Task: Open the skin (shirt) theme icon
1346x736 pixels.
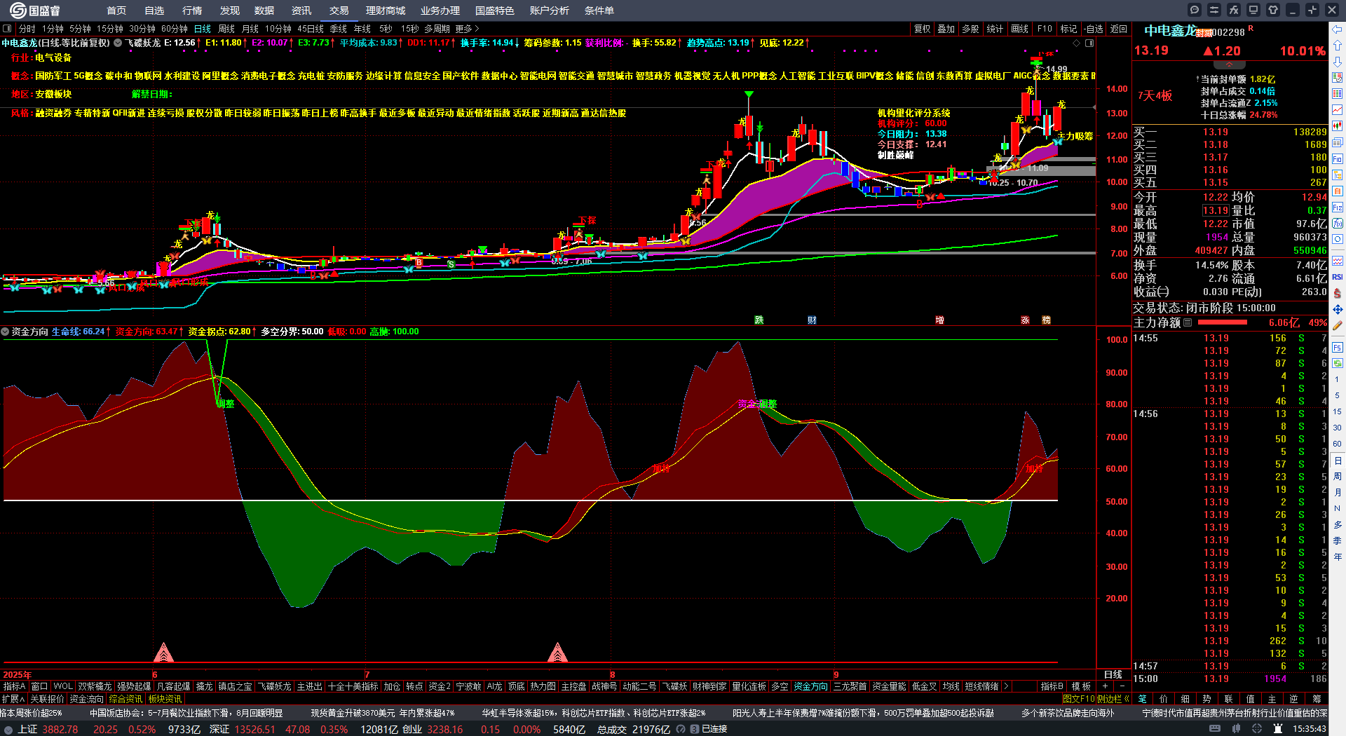Action: [1273, 10]
